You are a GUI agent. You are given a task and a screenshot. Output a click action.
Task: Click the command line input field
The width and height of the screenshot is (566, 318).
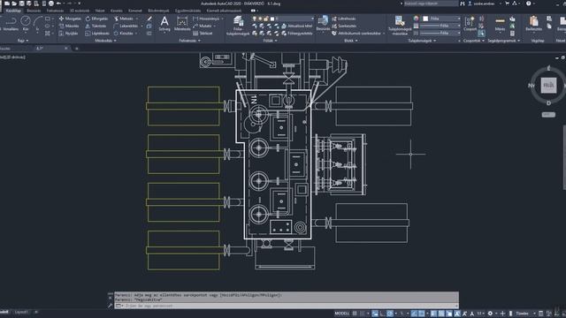pyautogui.click(x=287, y=306)
